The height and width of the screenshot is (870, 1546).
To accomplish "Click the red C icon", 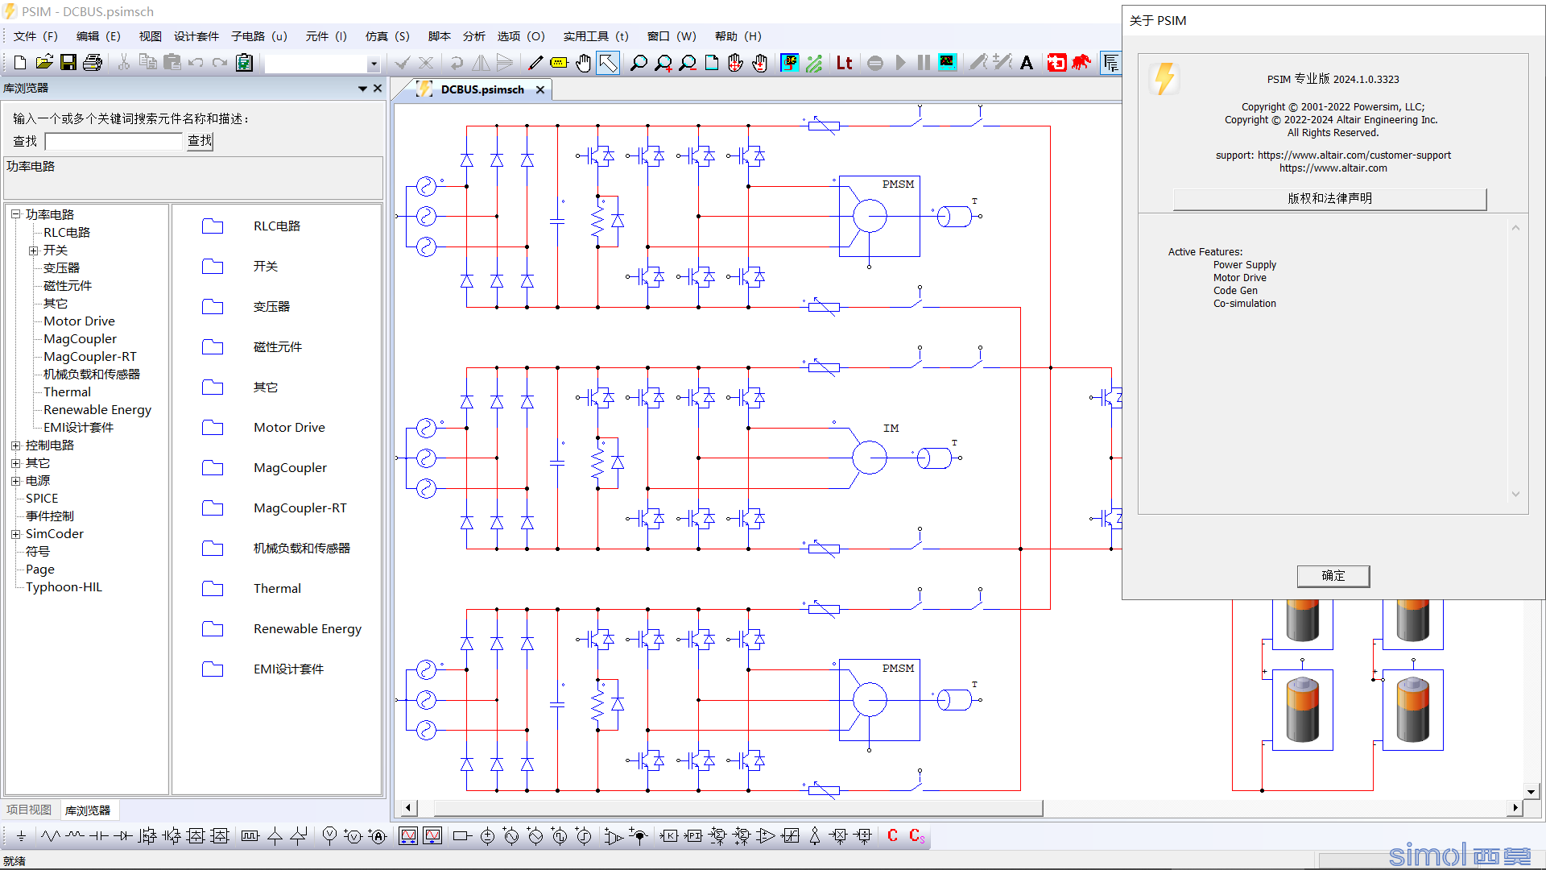I will click(893, 836).
